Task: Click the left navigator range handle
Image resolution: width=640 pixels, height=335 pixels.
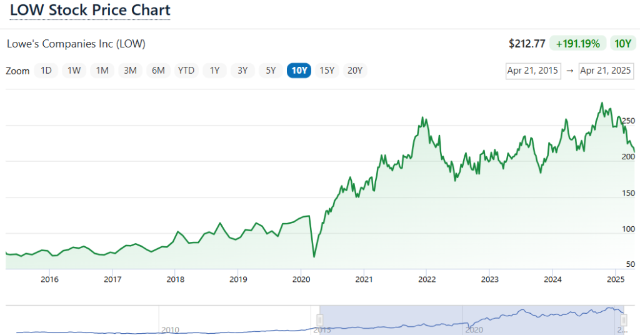Action: pyautogui.click(x=320, y=320)
